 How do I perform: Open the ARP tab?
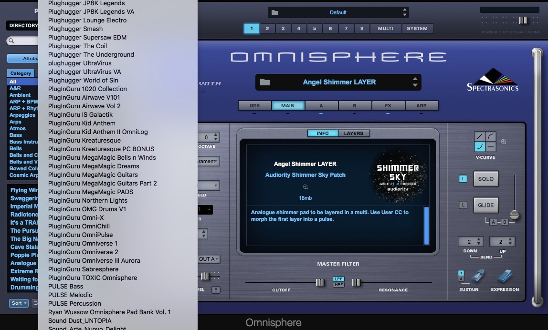click(422, 105)
